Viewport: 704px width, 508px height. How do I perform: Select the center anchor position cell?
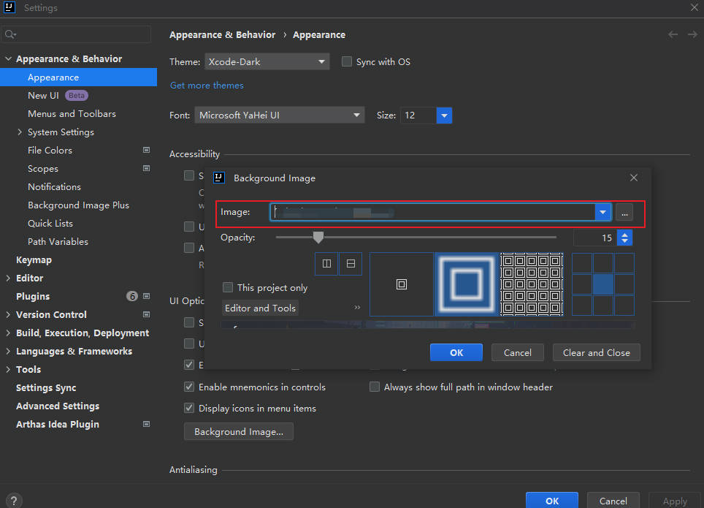click(603, 284)
